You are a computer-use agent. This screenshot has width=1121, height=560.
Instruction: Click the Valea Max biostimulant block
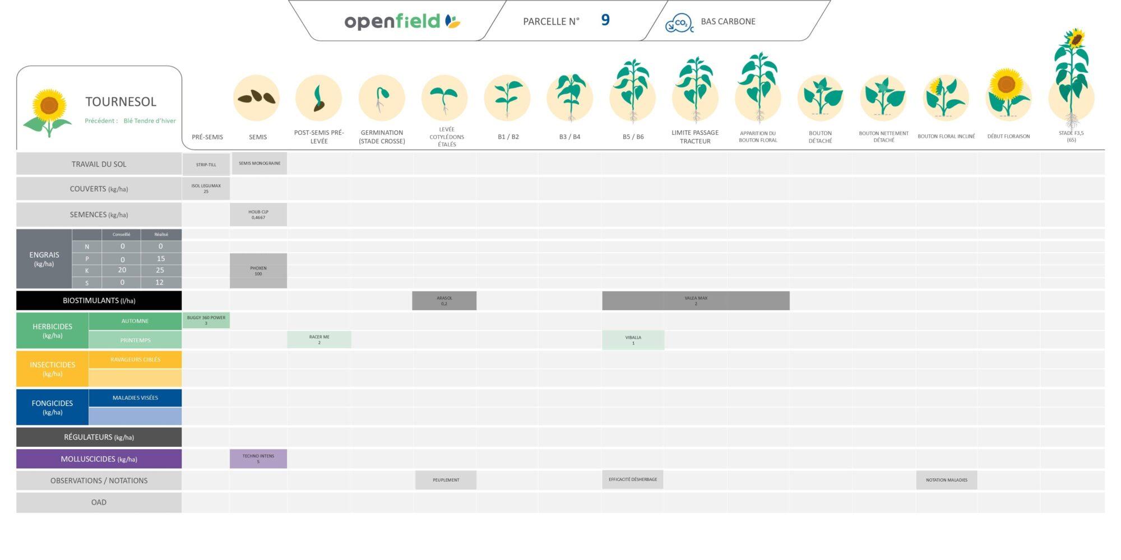point(696,301)
